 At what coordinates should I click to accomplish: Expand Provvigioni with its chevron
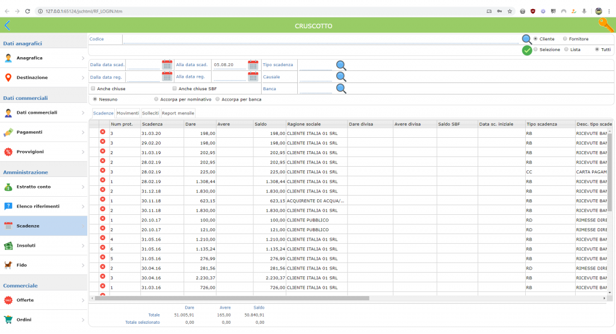[x=83, y=152]
